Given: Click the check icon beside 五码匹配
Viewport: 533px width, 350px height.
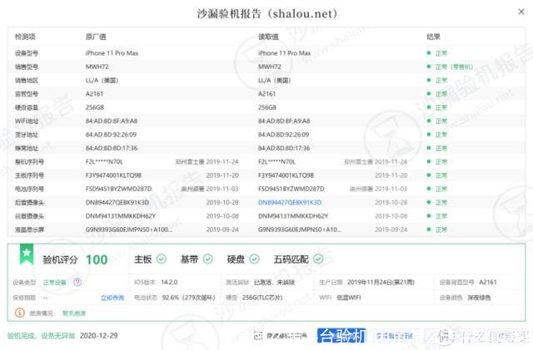Looking at the screenshot, I should click(318, 259).
